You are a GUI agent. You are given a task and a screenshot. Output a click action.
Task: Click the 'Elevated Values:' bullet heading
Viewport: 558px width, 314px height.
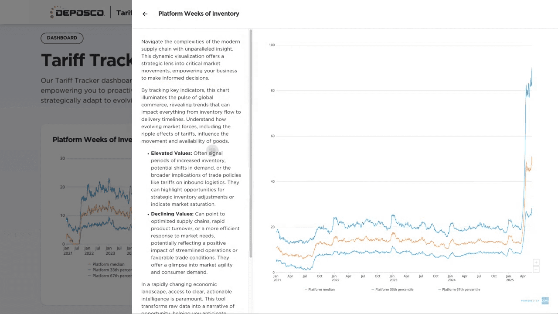pos(171,154)
